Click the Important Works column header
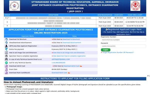 [27, 36]
